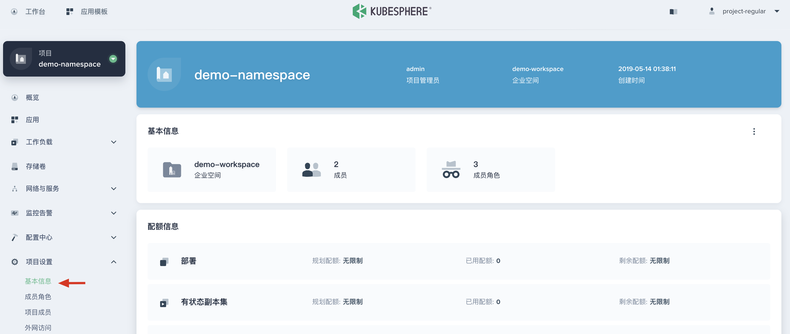This screenshot has height=334, width=790.
Task: Click the 成员角色 spy hat icon
Action: (451, 169)
